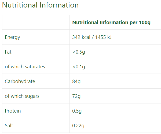Click the 'Protein' row label

13,111
